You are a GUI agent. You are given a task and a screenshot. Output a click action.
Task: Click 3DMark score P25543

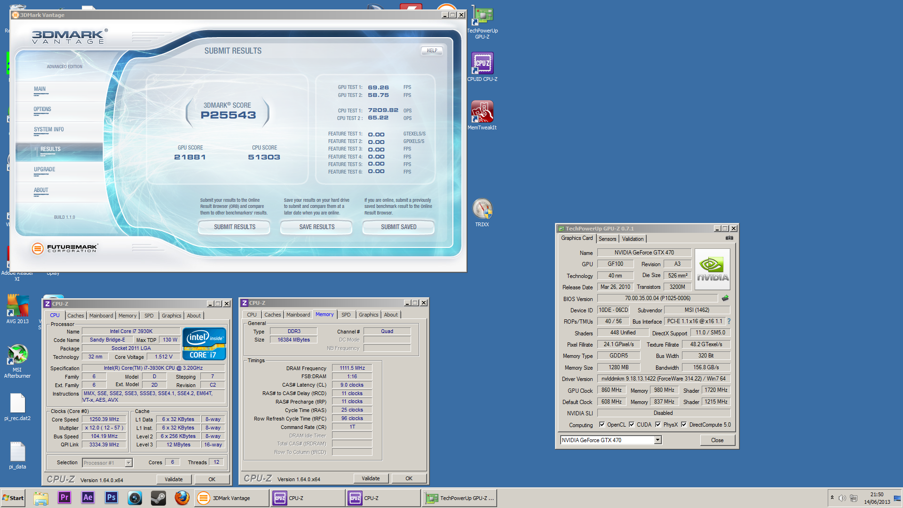228,115
